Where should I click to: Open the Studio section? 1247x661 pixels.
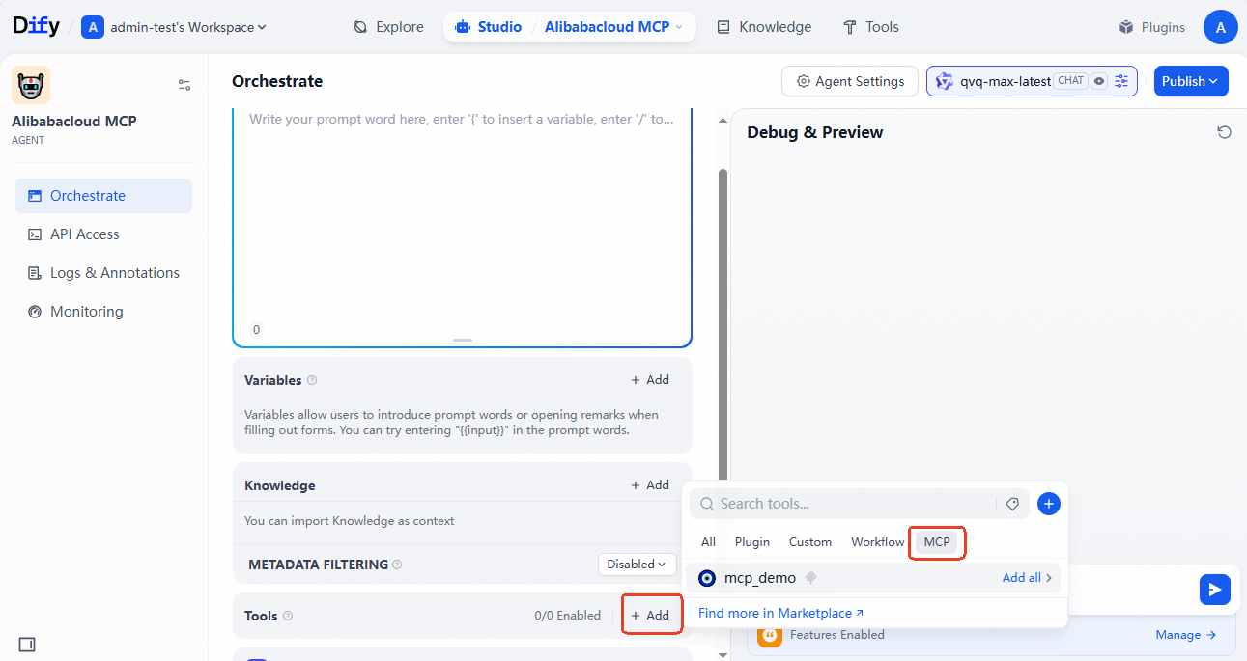488,27
